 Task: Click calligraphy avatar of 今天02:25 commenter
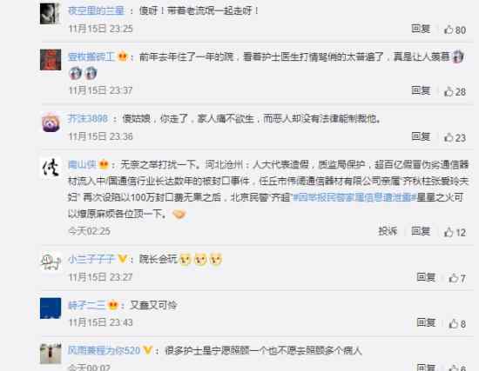tap(51, 167)
